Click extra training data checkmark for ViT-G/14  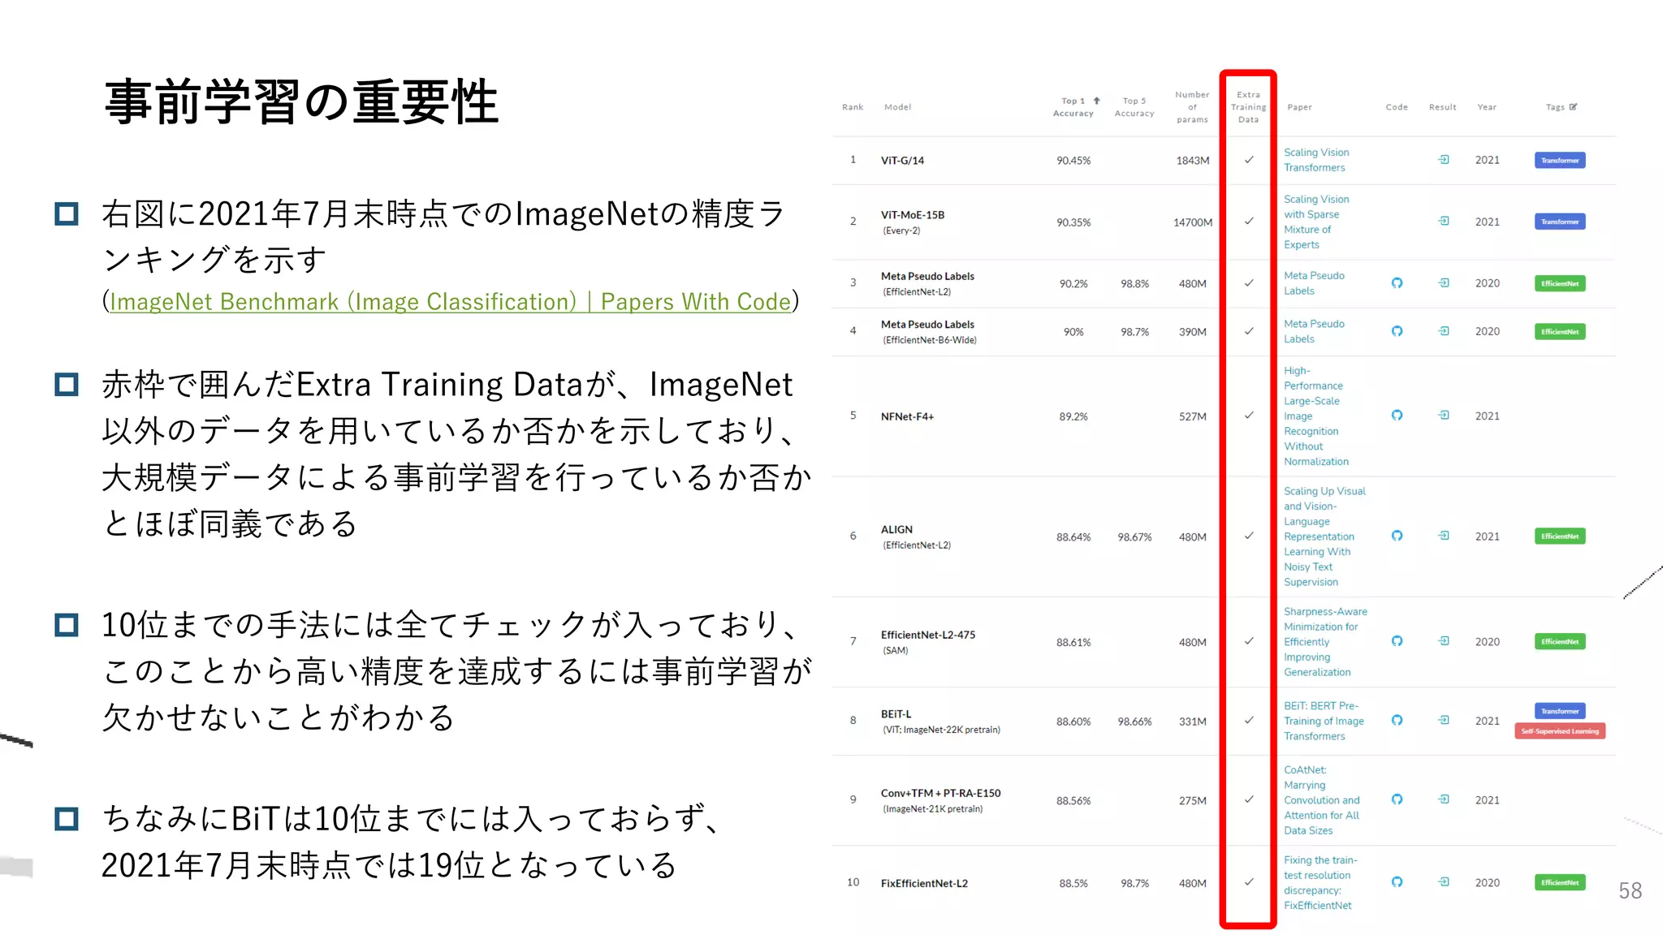1249,160
